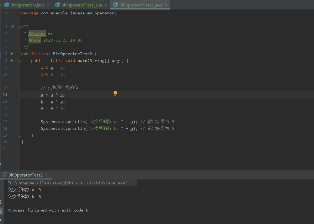Close the BitOperators.java tab
The image size is (314, 224).
pyautogui.click(x=48, y=5)
